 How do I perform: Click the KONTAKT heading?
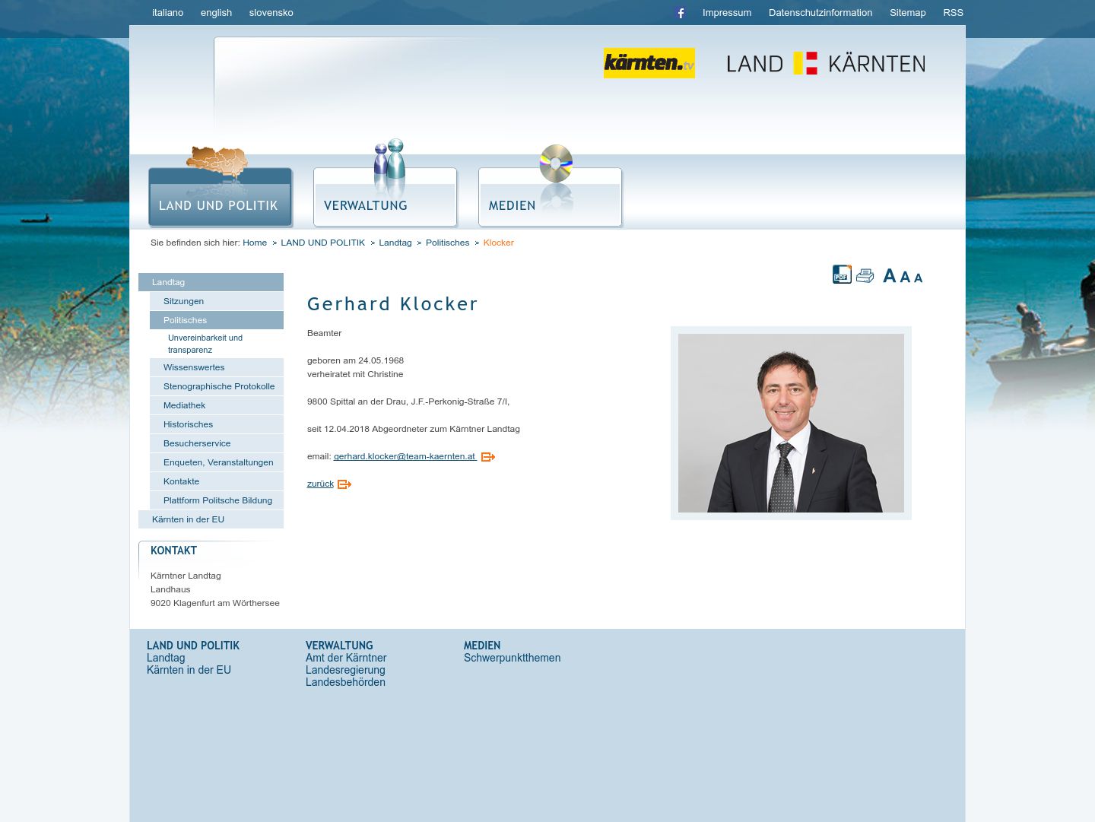[x=173, y=551]
